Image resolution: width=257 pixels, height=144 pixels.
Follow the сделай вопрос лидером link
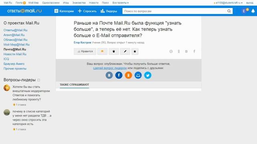point(110,68)
